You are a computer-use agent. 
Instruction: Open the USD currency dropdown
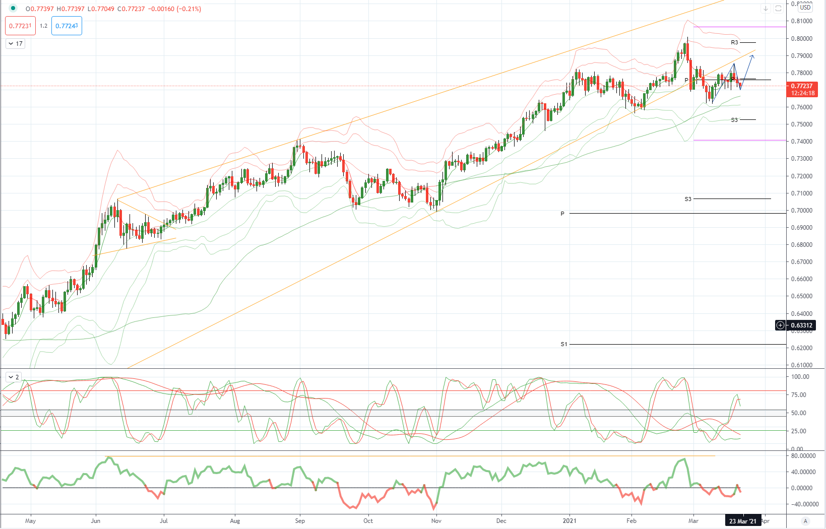(805, 8)
